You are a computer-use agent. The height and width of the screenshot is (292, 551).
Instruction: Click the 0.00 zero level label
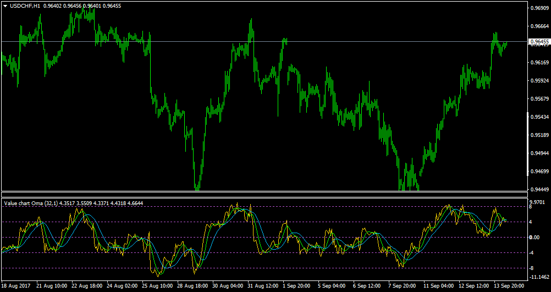click(x=535, y=238)
